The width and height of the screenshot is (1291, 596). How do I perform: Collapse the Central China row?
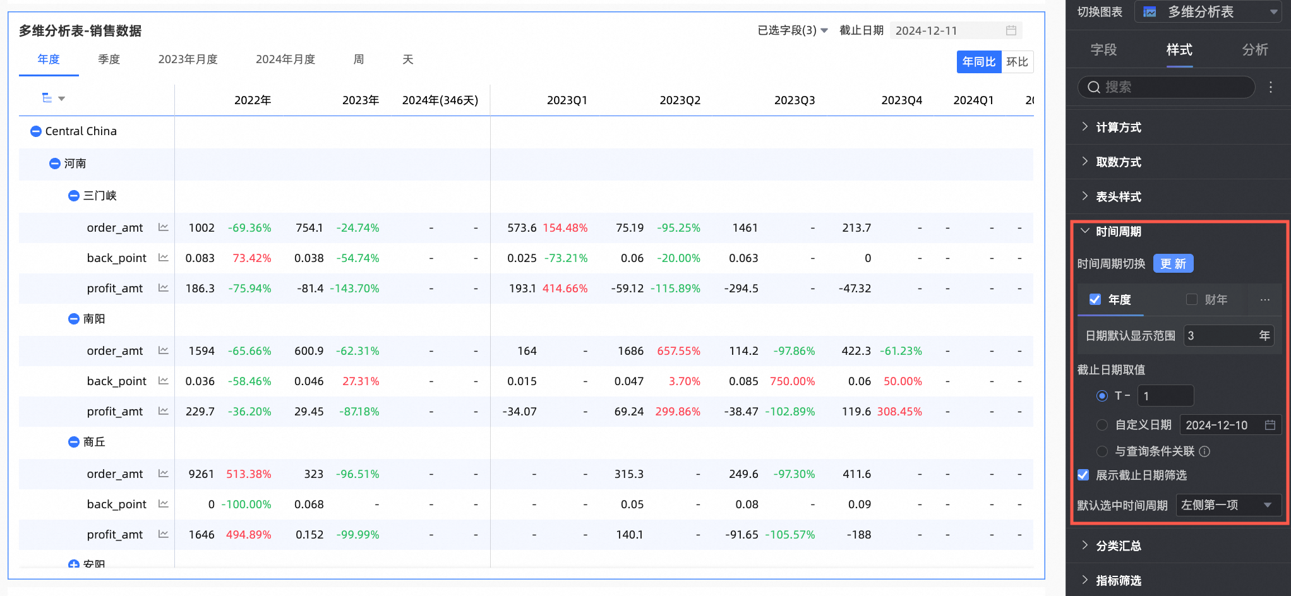36,131
